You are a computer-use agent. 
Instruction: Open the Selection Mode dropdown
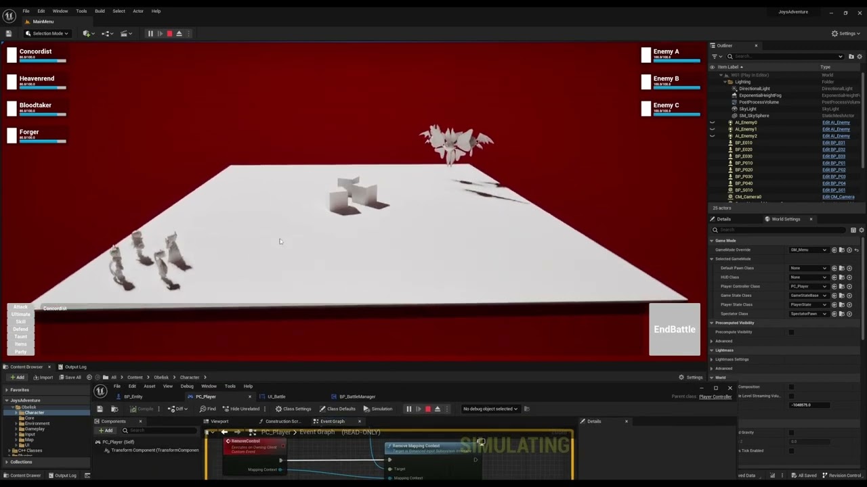47,33
